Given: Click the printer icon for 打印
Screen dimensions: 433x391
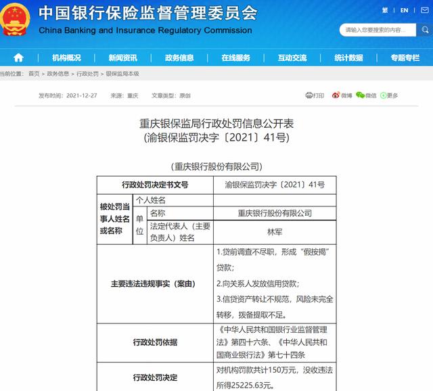Looking at the screenshot, I should [x=309, y=95].
